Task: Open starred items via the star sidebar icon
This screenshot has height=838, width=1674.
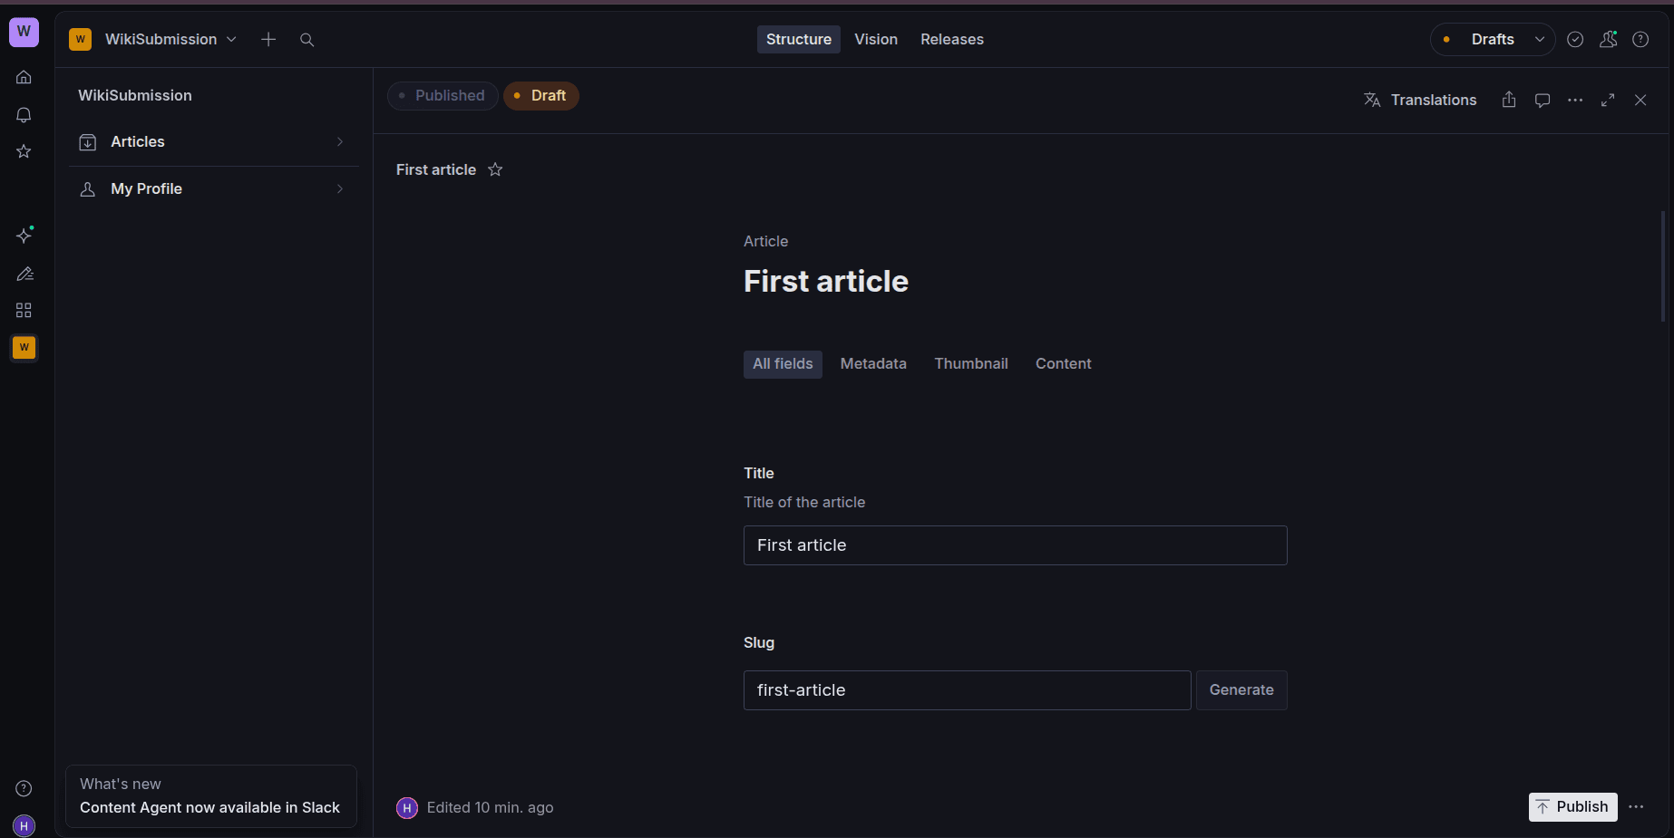Action: pos(24,151)
